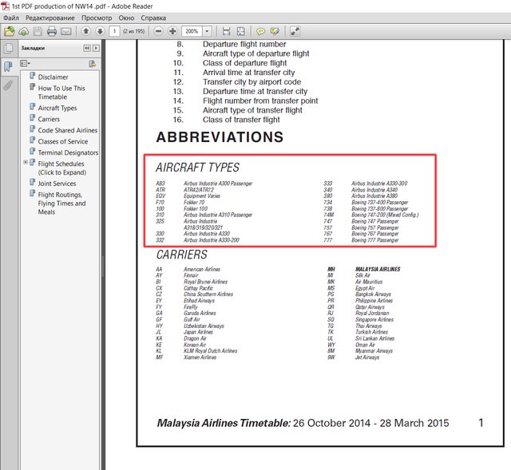Click the page number input field
Image resolution: width=511 pixels, height=470 pixels.
point(114,31)
